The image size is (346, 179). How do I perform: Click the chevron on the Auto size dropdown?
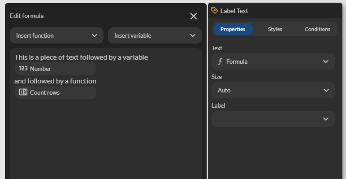tap(326, 90)
